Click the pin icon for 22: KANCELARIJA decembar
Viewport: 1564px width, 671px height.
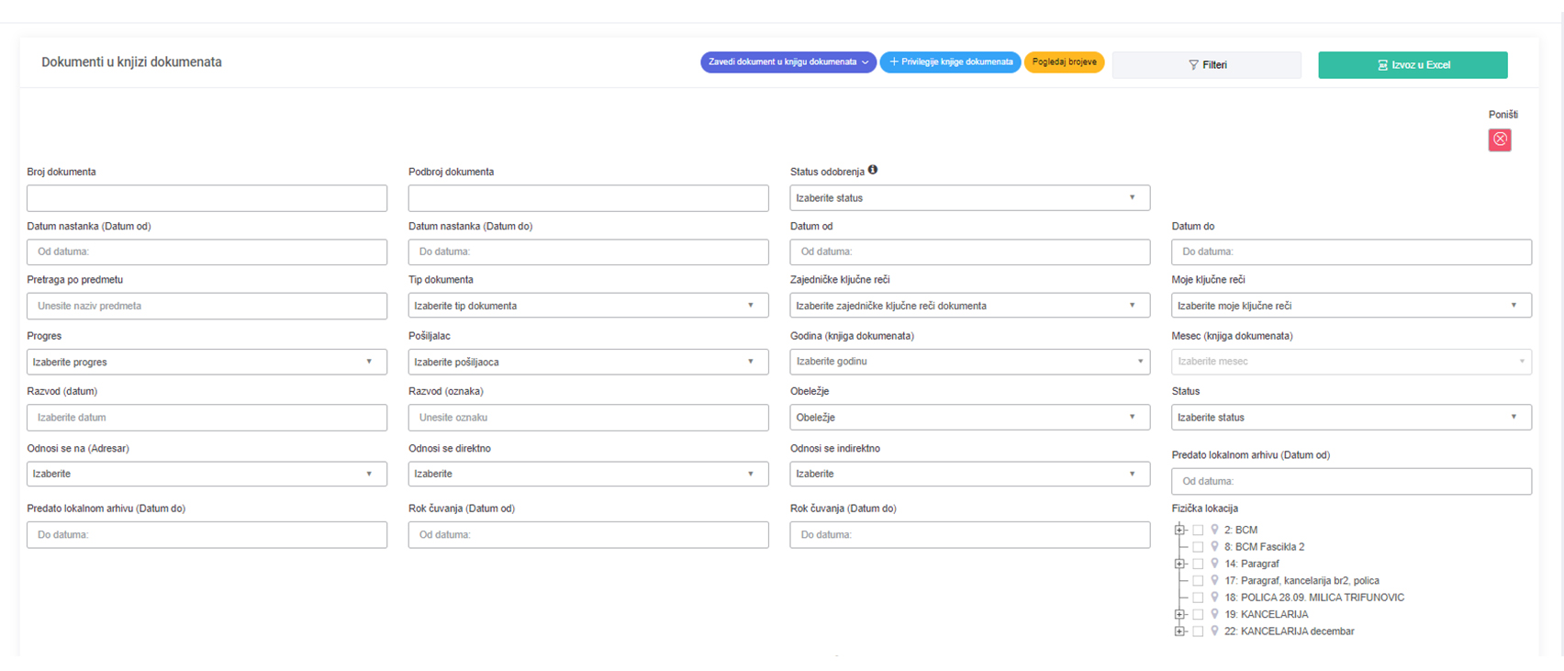click(1214, 631)
